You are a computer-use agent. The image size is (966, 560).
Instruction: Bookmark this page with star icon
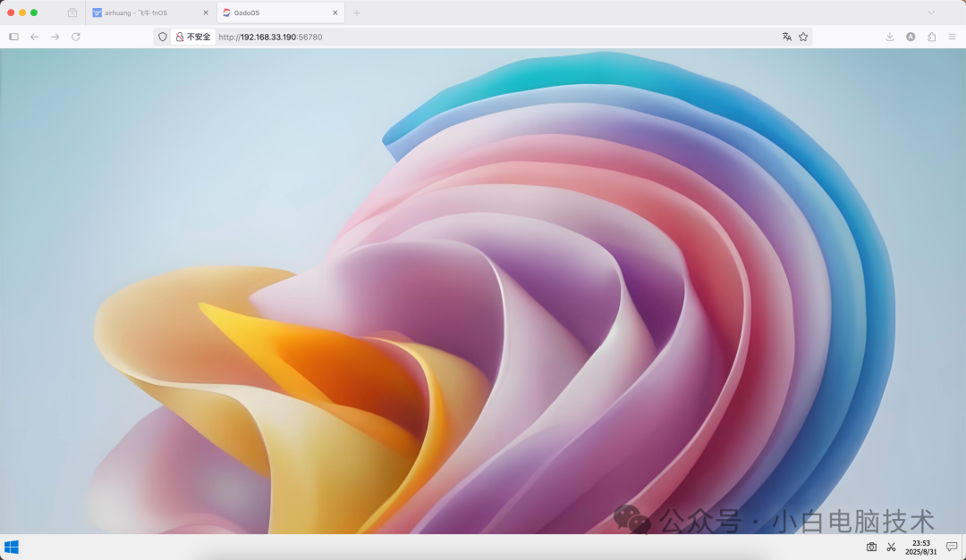(x=803, y=37)
